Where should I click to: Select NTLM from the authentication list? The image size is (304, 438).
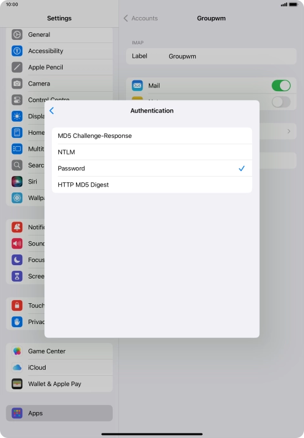pyautogui.click(x=152, y=152)
